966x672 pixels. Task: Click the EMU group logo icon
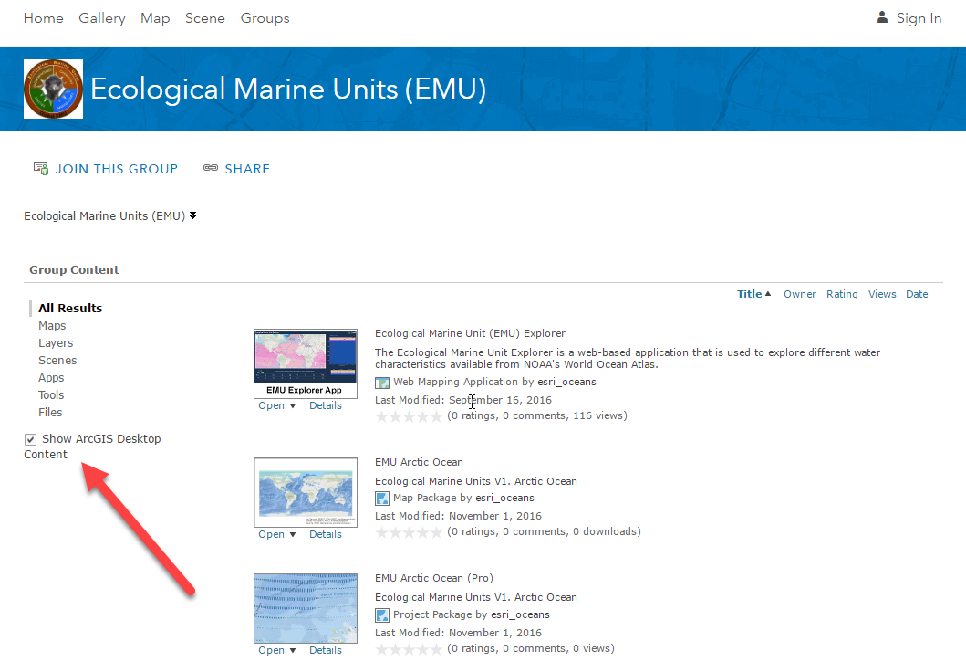pos(54,89)
